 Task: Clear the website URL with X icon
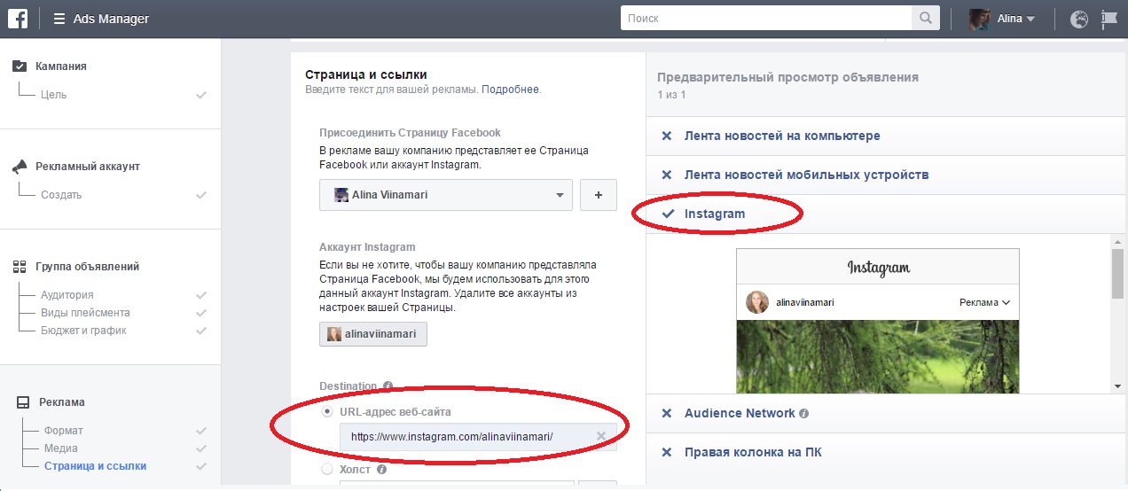tap(601, 436)
